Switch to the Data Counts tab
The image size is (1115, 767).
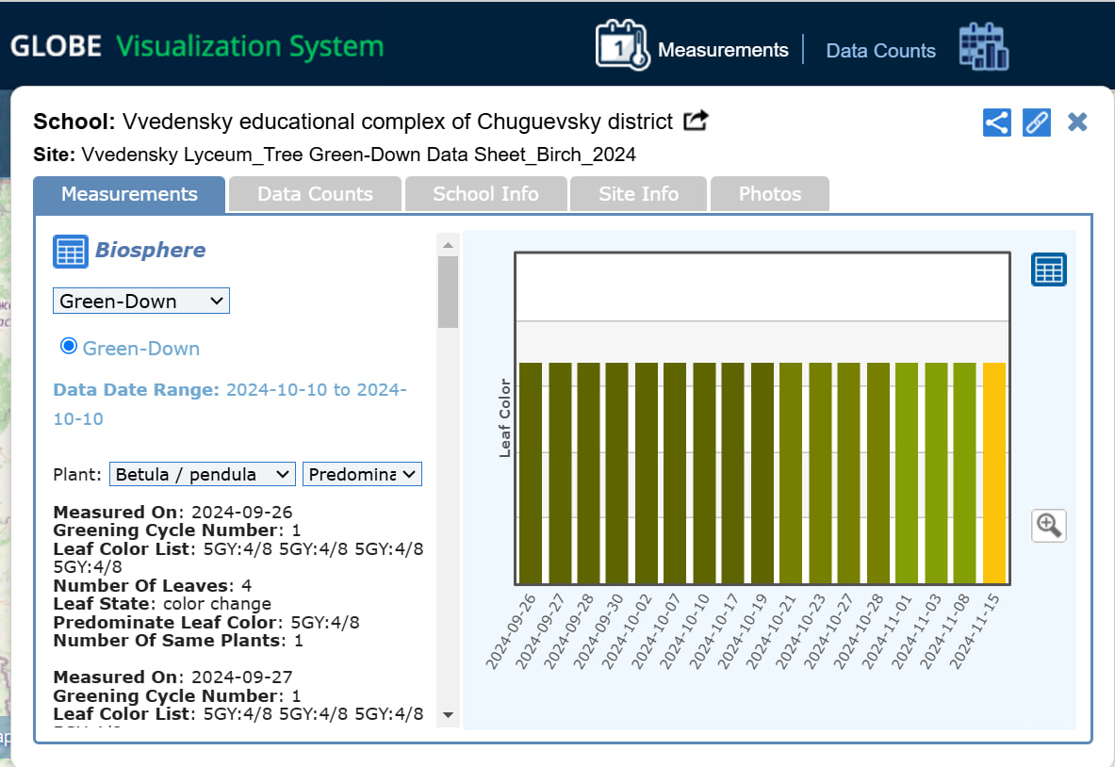pyautogui.click(x=315, y=194)
